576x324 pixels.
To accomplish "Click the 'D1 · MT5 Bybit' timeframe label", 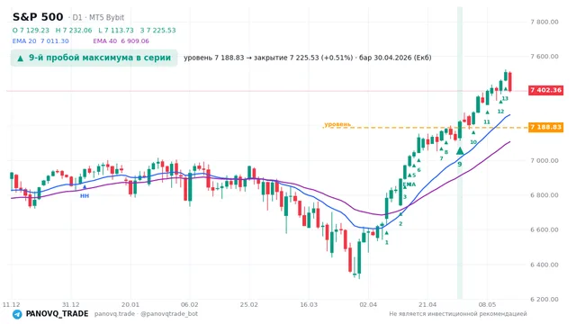I will pyautogui.click(x=98, y=18).
